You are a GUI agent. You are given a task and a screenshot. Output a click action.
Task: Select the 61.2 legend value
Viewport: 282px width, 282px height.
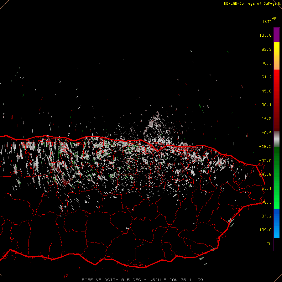[267, 77]
